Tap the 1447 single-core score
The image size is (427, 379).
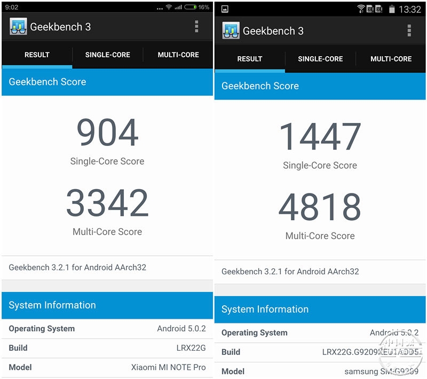(320, 136)
